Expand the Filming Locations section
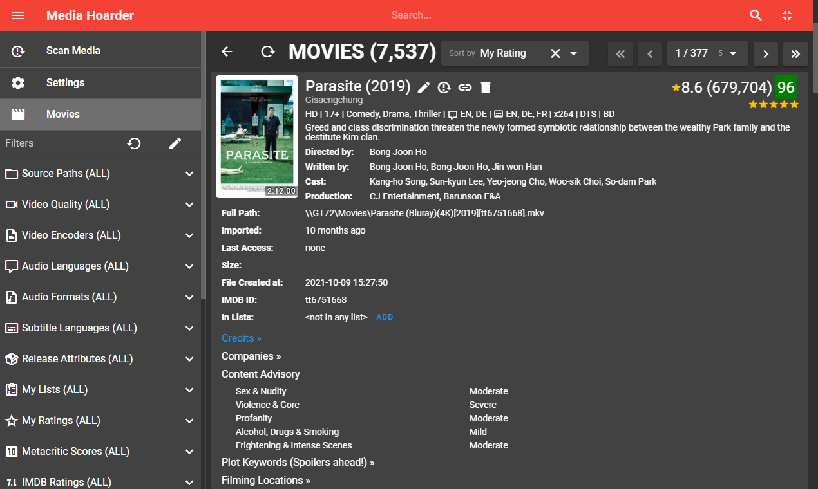This screenshot has height=489, width=818. pyautogui.click(x=266, y=481)
